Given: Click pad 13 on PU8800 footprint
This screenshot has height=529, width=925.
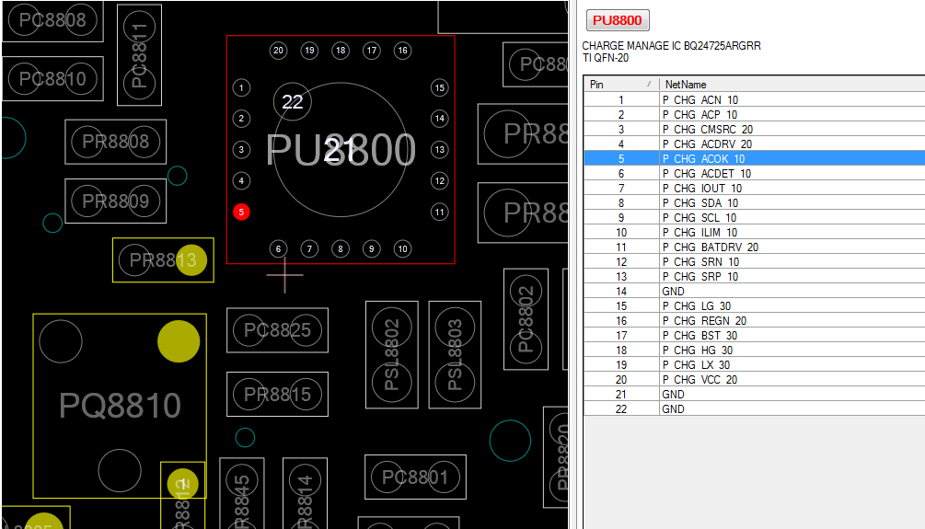Looking at the screenshot, I should [440, 150].
